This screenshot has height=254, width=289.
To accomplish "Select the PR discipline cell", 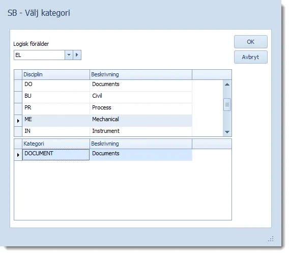I will tap(56, 109).
